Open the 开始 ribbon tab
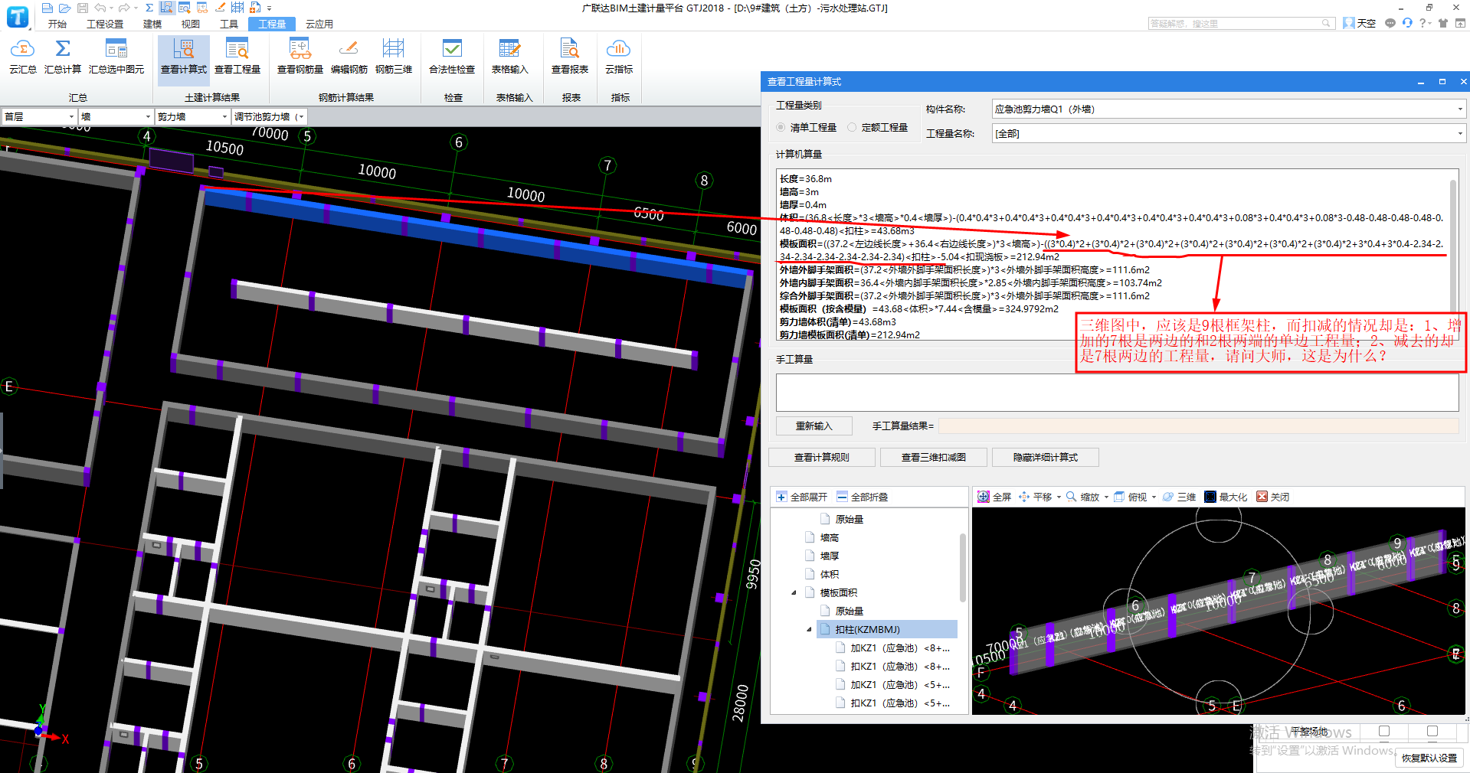The width and height of the screenshot is (1470, 773). coord(57,24)
